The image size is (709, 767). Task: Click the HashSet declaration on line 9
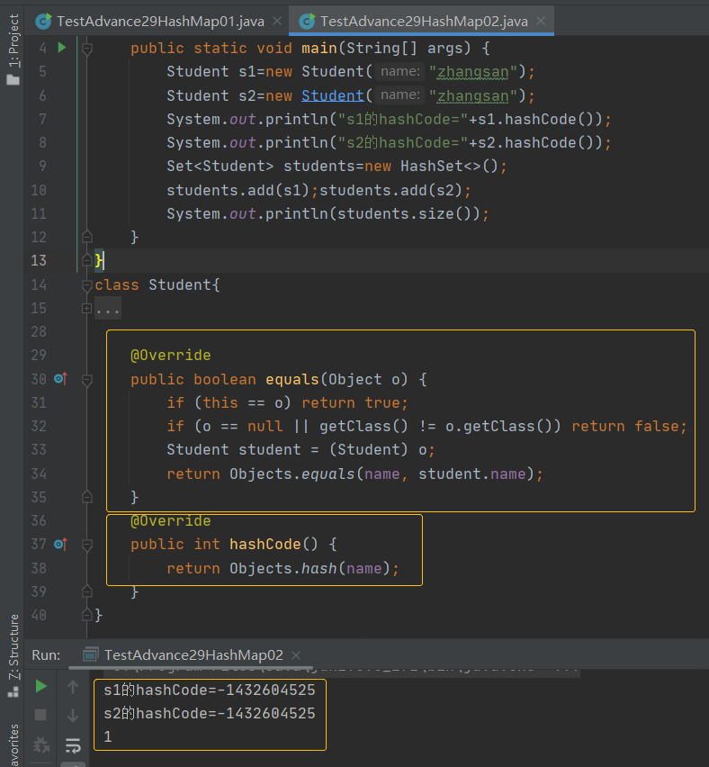click(x=337, y=167)
